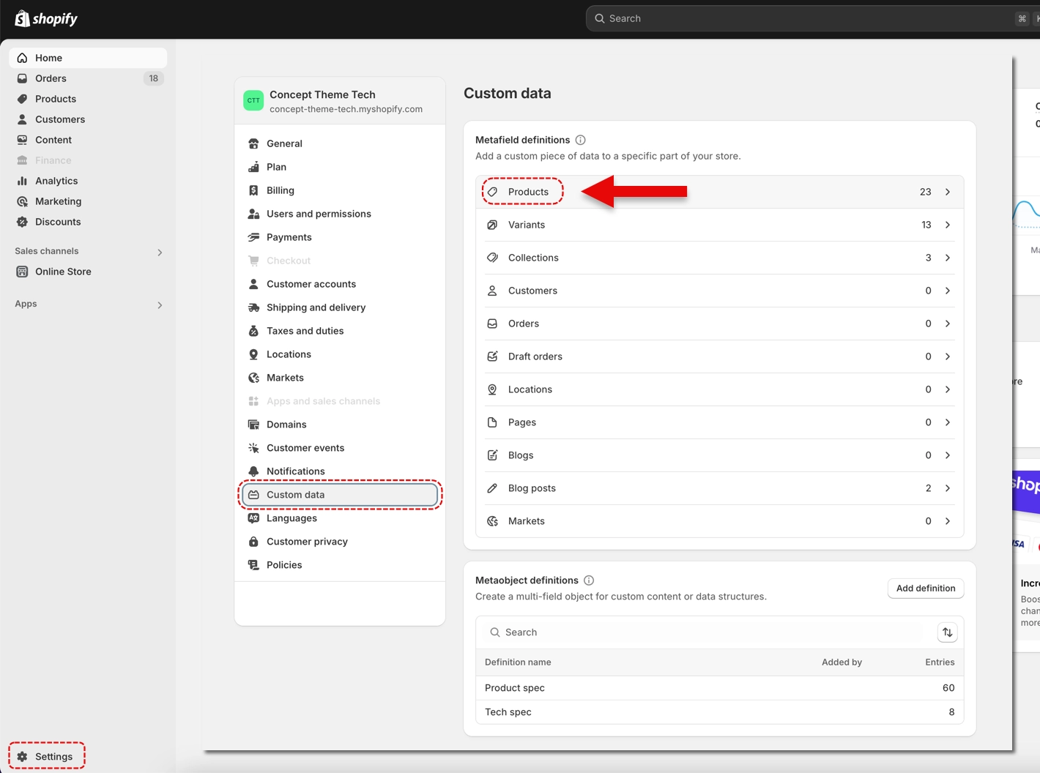Select Shipping and delivery in the settings menu
Viewport: 1040px width, 781px height.
point(316,307)
